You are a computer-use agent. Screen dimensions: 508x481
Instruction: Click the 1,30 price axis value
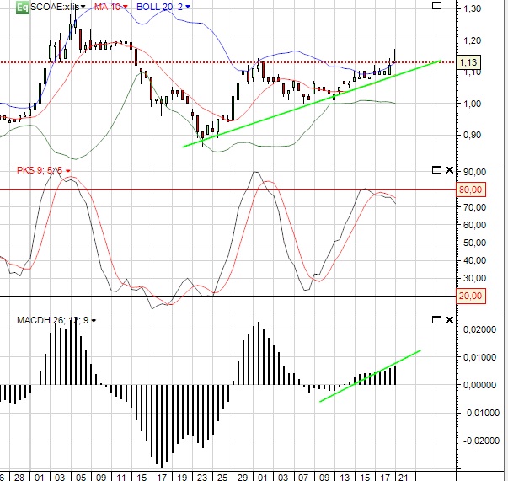tap(473, 8)
